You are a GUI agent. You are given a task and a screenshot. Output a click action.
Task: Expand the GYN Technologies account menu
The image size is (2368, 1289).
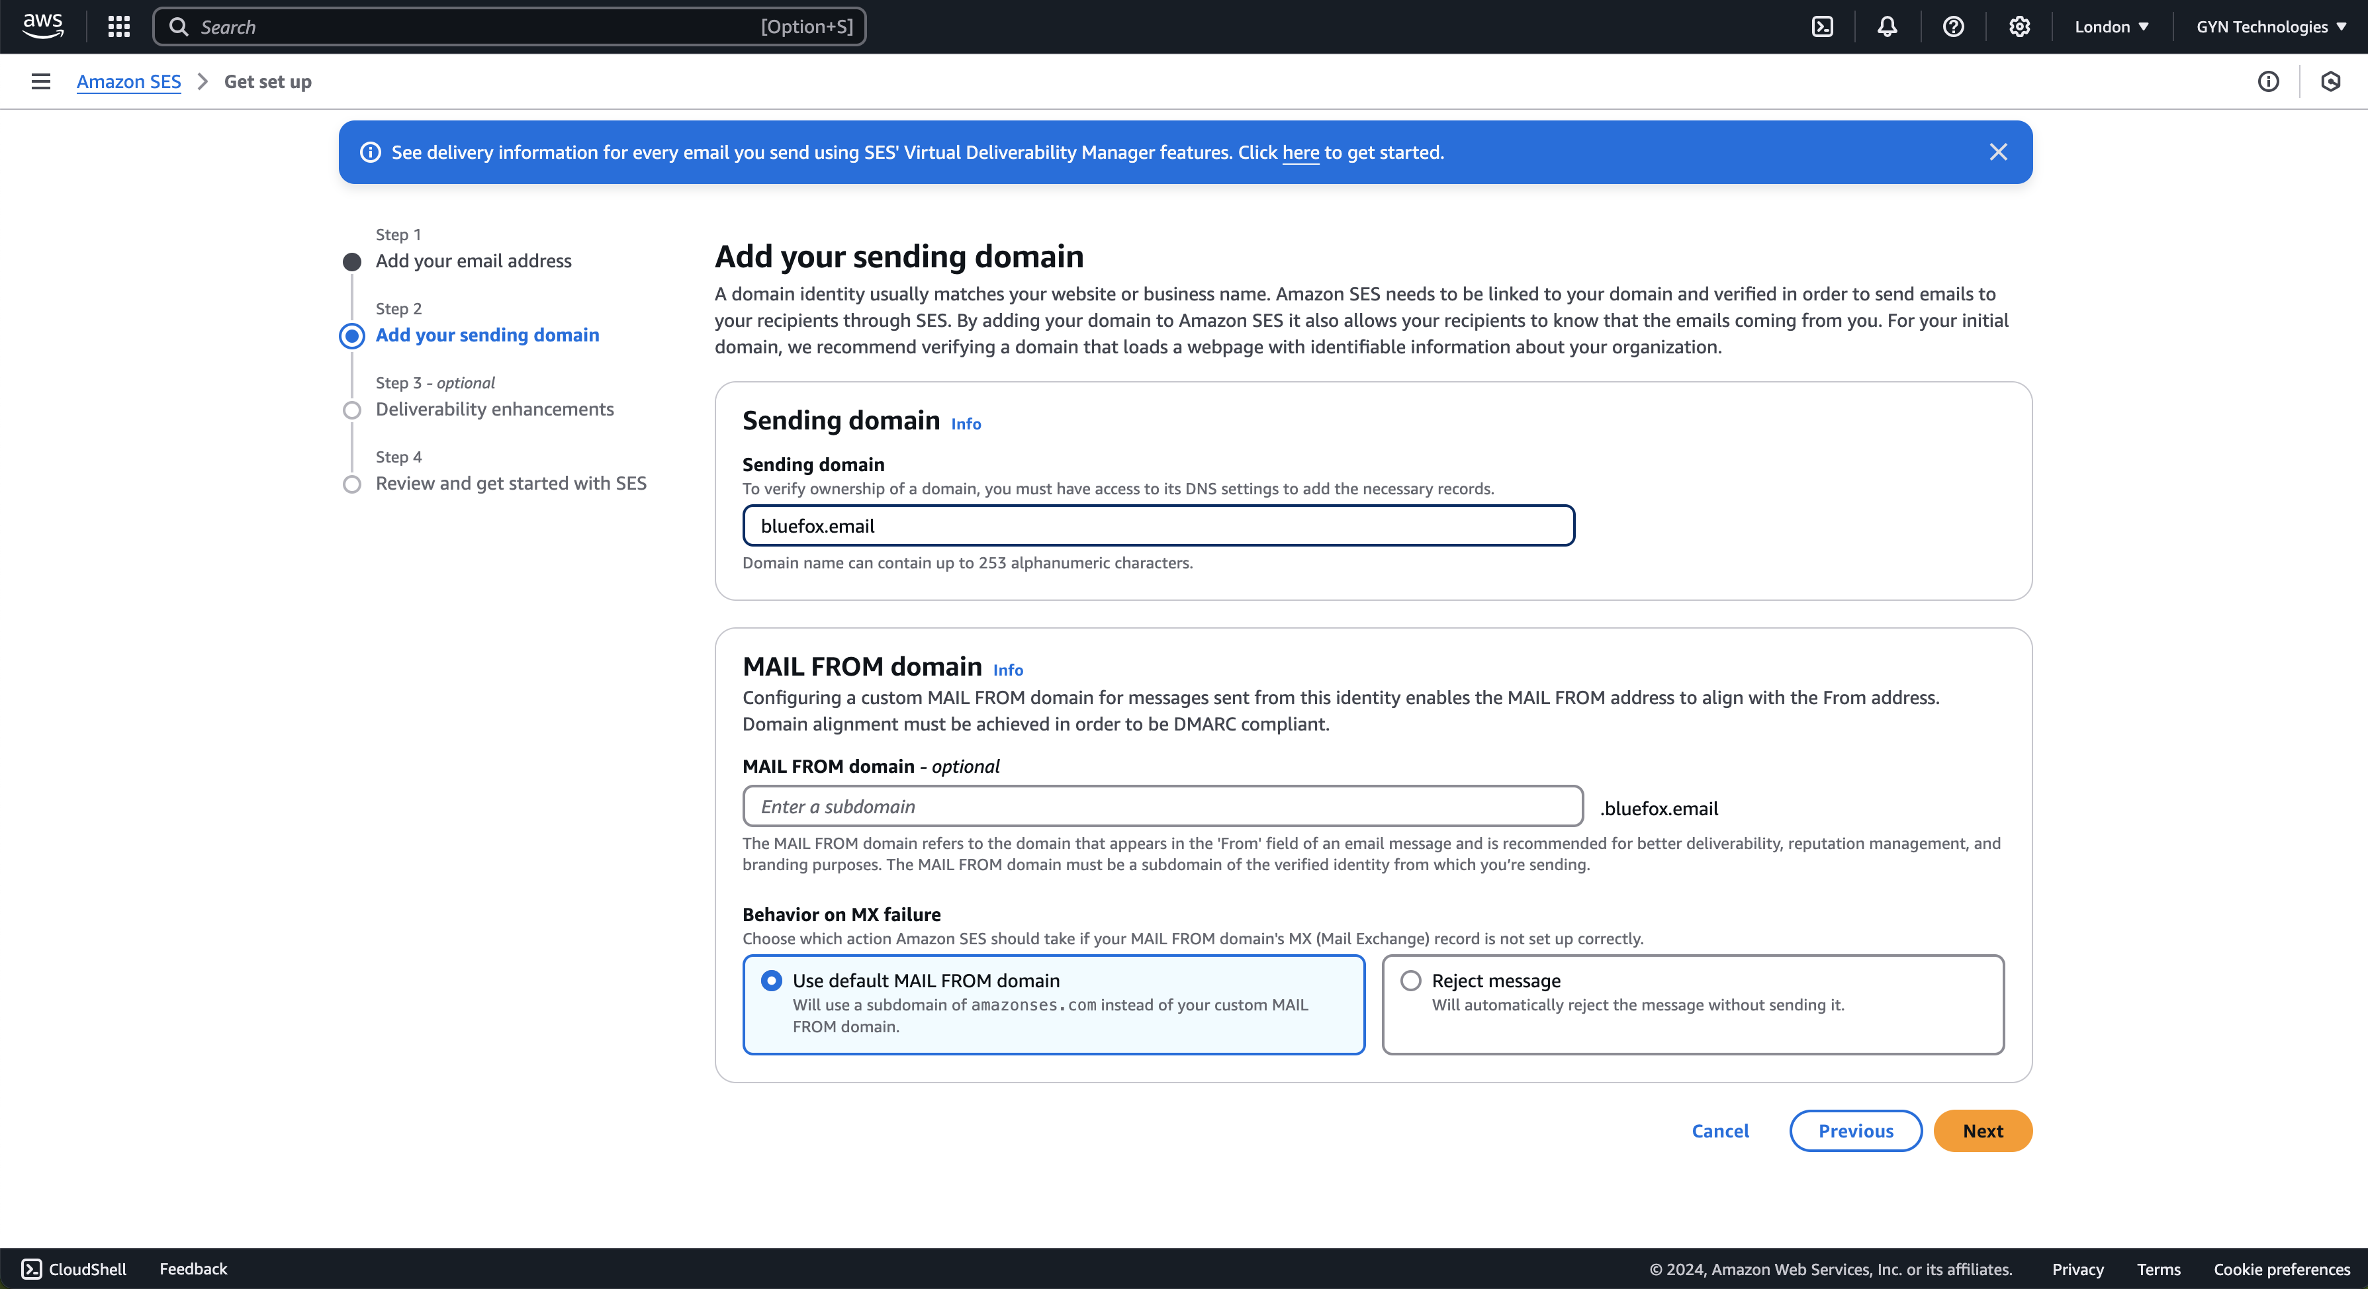(2271, 26)
